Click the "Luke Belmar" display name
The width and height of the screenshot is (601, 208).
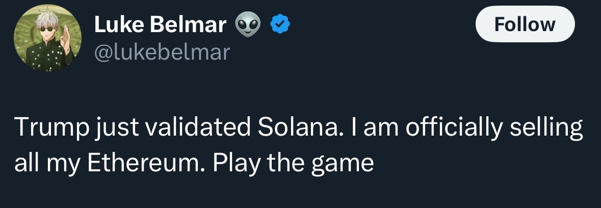coord(160,24)
